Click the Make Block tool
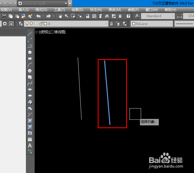 click(30, 108)
